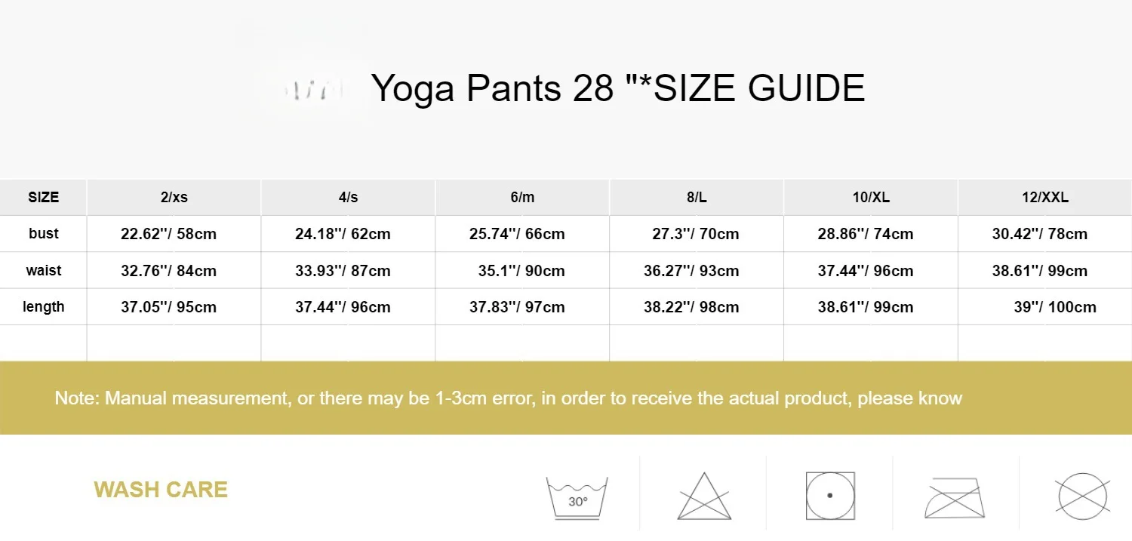The image size is (1132, 541).
Task: Click the tumble dry square icon
Action: pyautogui.click(x=830, y=496)
